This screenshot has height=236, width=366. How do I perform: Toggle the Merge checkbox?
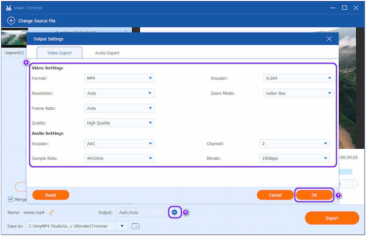(10, 199)
